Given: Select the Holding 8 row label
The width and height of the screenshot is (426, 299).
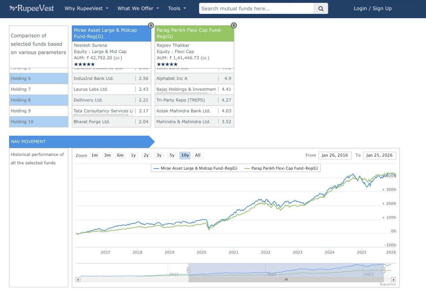Looking at the screenshot, I should click(x=39, y=100).
